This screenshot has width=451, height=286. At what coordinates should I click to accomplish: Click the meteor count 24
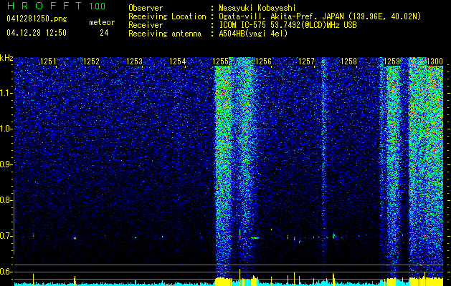[x=104, y=33]
